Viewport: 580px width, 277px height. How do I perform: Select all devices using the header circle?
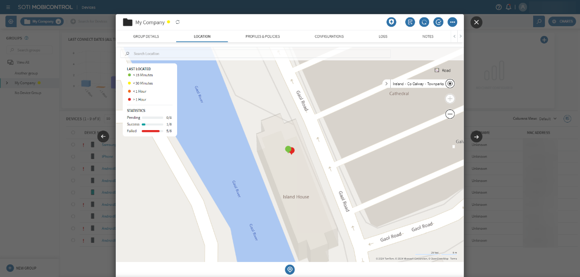(73, 132)
